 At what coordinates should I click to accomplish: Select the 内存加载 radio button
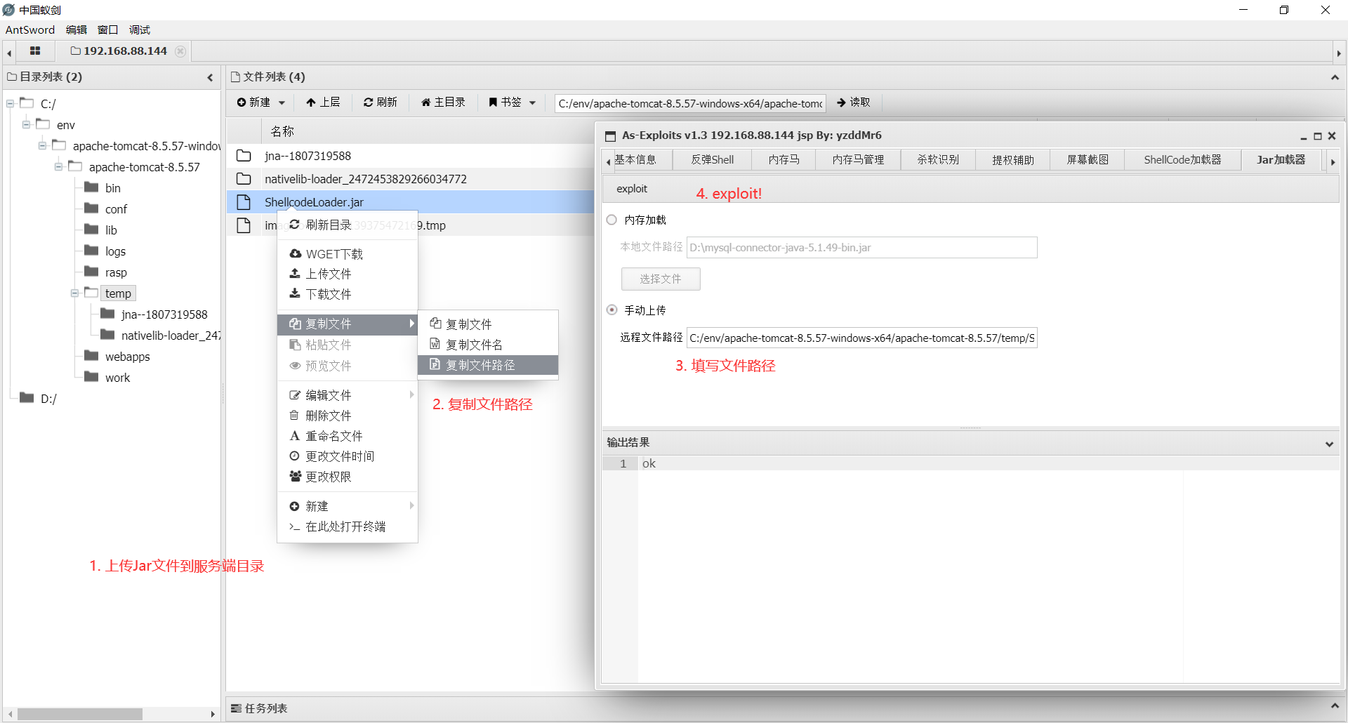[x=611, y=220]
